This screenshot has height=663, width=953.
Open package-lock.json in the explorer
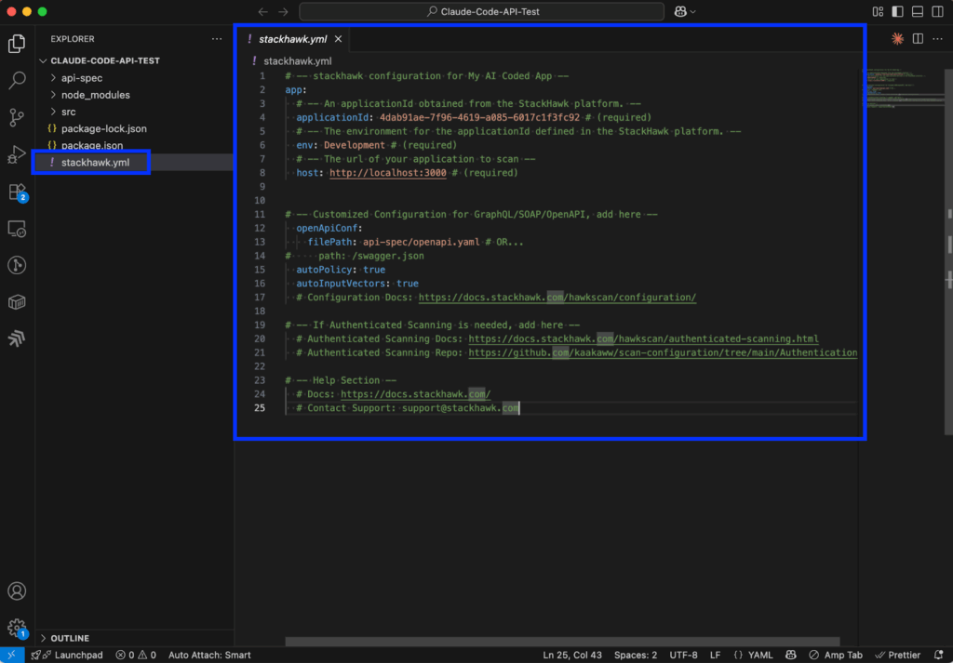tap(103, 128)
